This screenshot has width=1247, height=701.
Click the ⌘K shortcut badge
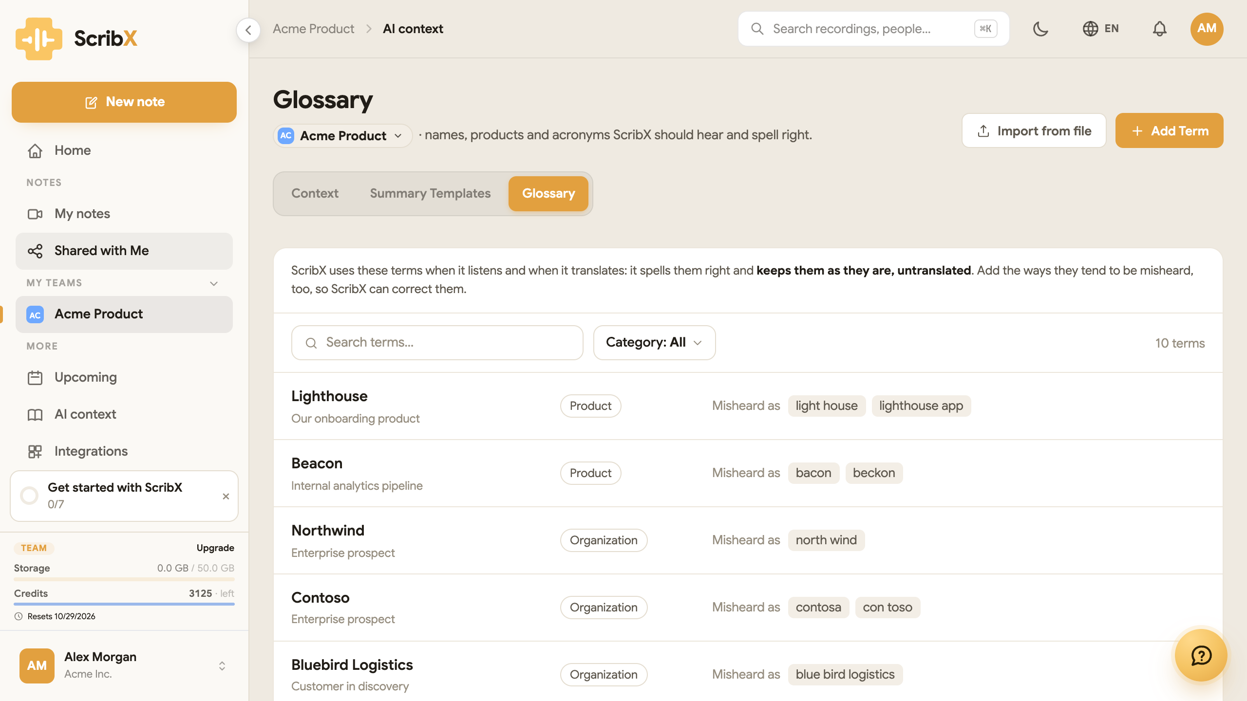(985, 29)
